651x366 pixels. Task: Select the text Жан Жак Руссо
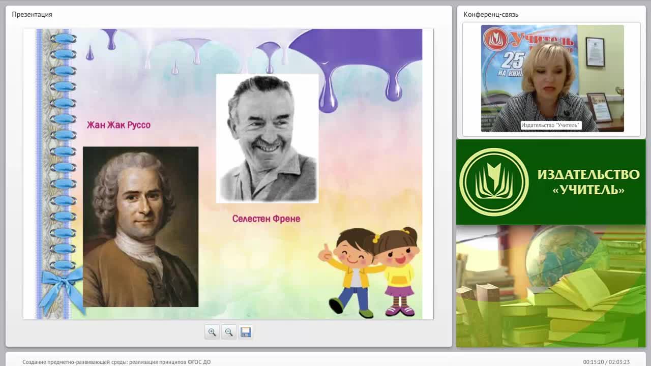pos(119,125)
